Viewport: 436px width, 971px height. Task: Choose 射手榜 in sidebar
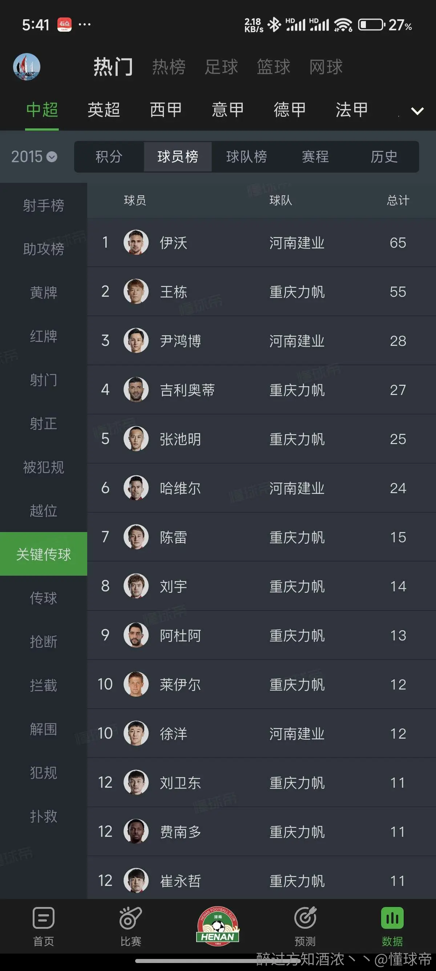pyautogui.click(x=44, y=205)
